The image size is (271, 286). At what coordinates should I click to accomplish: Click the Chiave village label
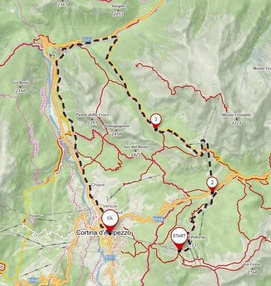click(x=98, y=185)
